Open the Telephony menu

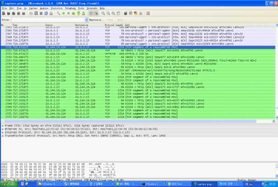coord(70,8)
